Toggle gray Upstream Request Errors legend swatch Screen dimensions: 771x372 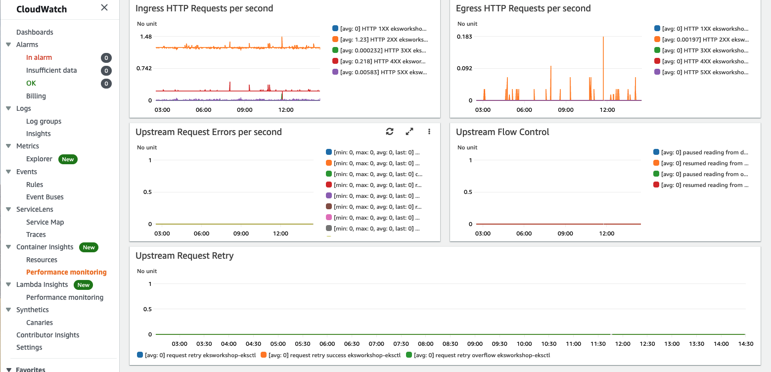click(x=329, y=229)
